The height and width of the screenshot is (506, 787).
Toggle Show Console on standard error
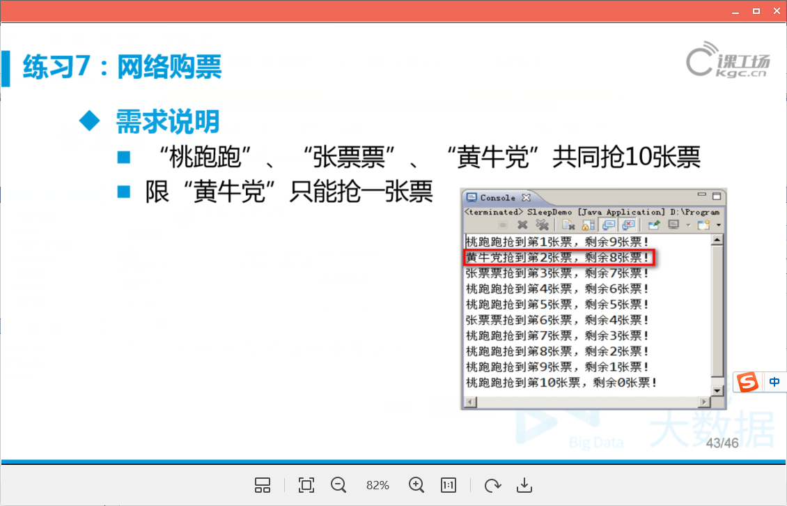click(x=628, y=224)
